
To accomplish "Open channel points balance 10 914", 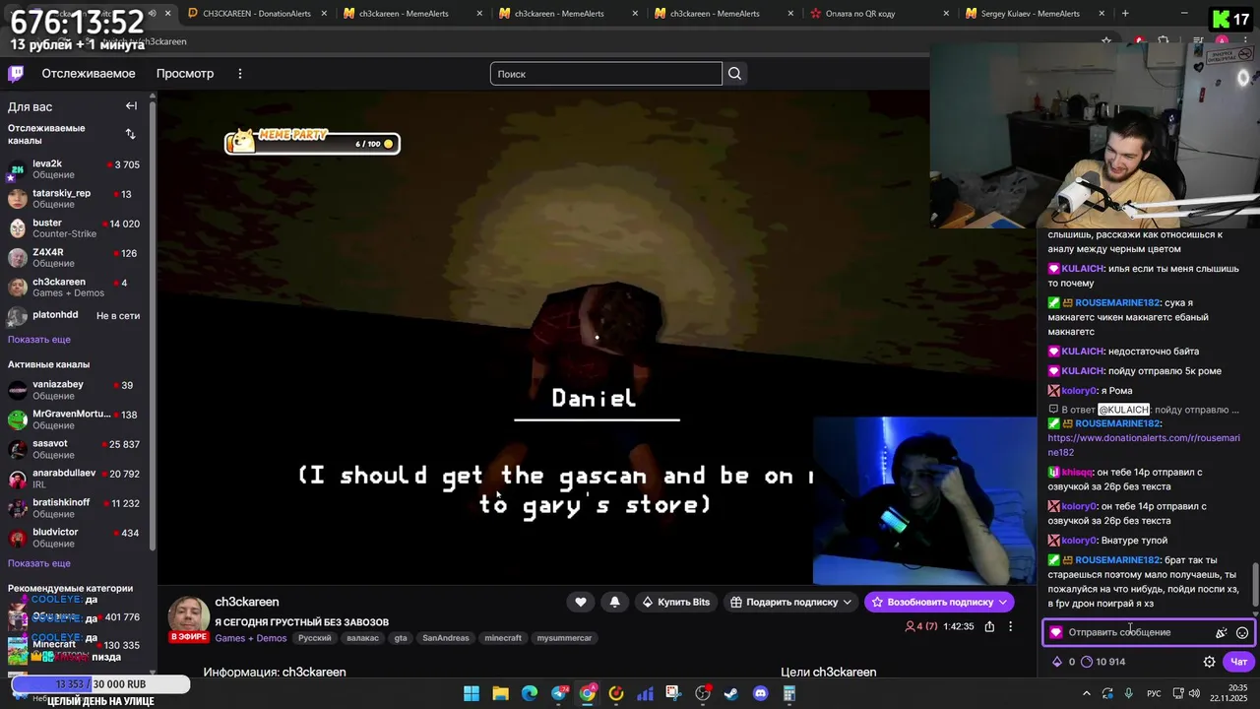I will [x=1102, y=662].
